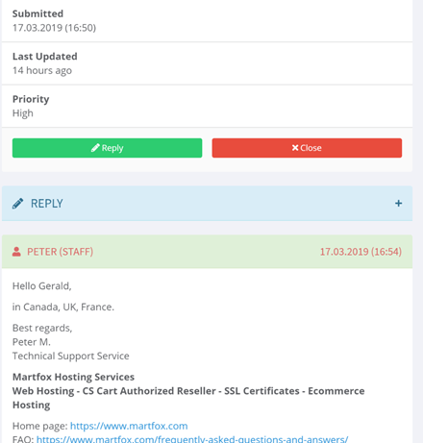The height and width of the screenshot is (443, 423).
Task: Click the X icon on red Close button
Action: point(295,148)
